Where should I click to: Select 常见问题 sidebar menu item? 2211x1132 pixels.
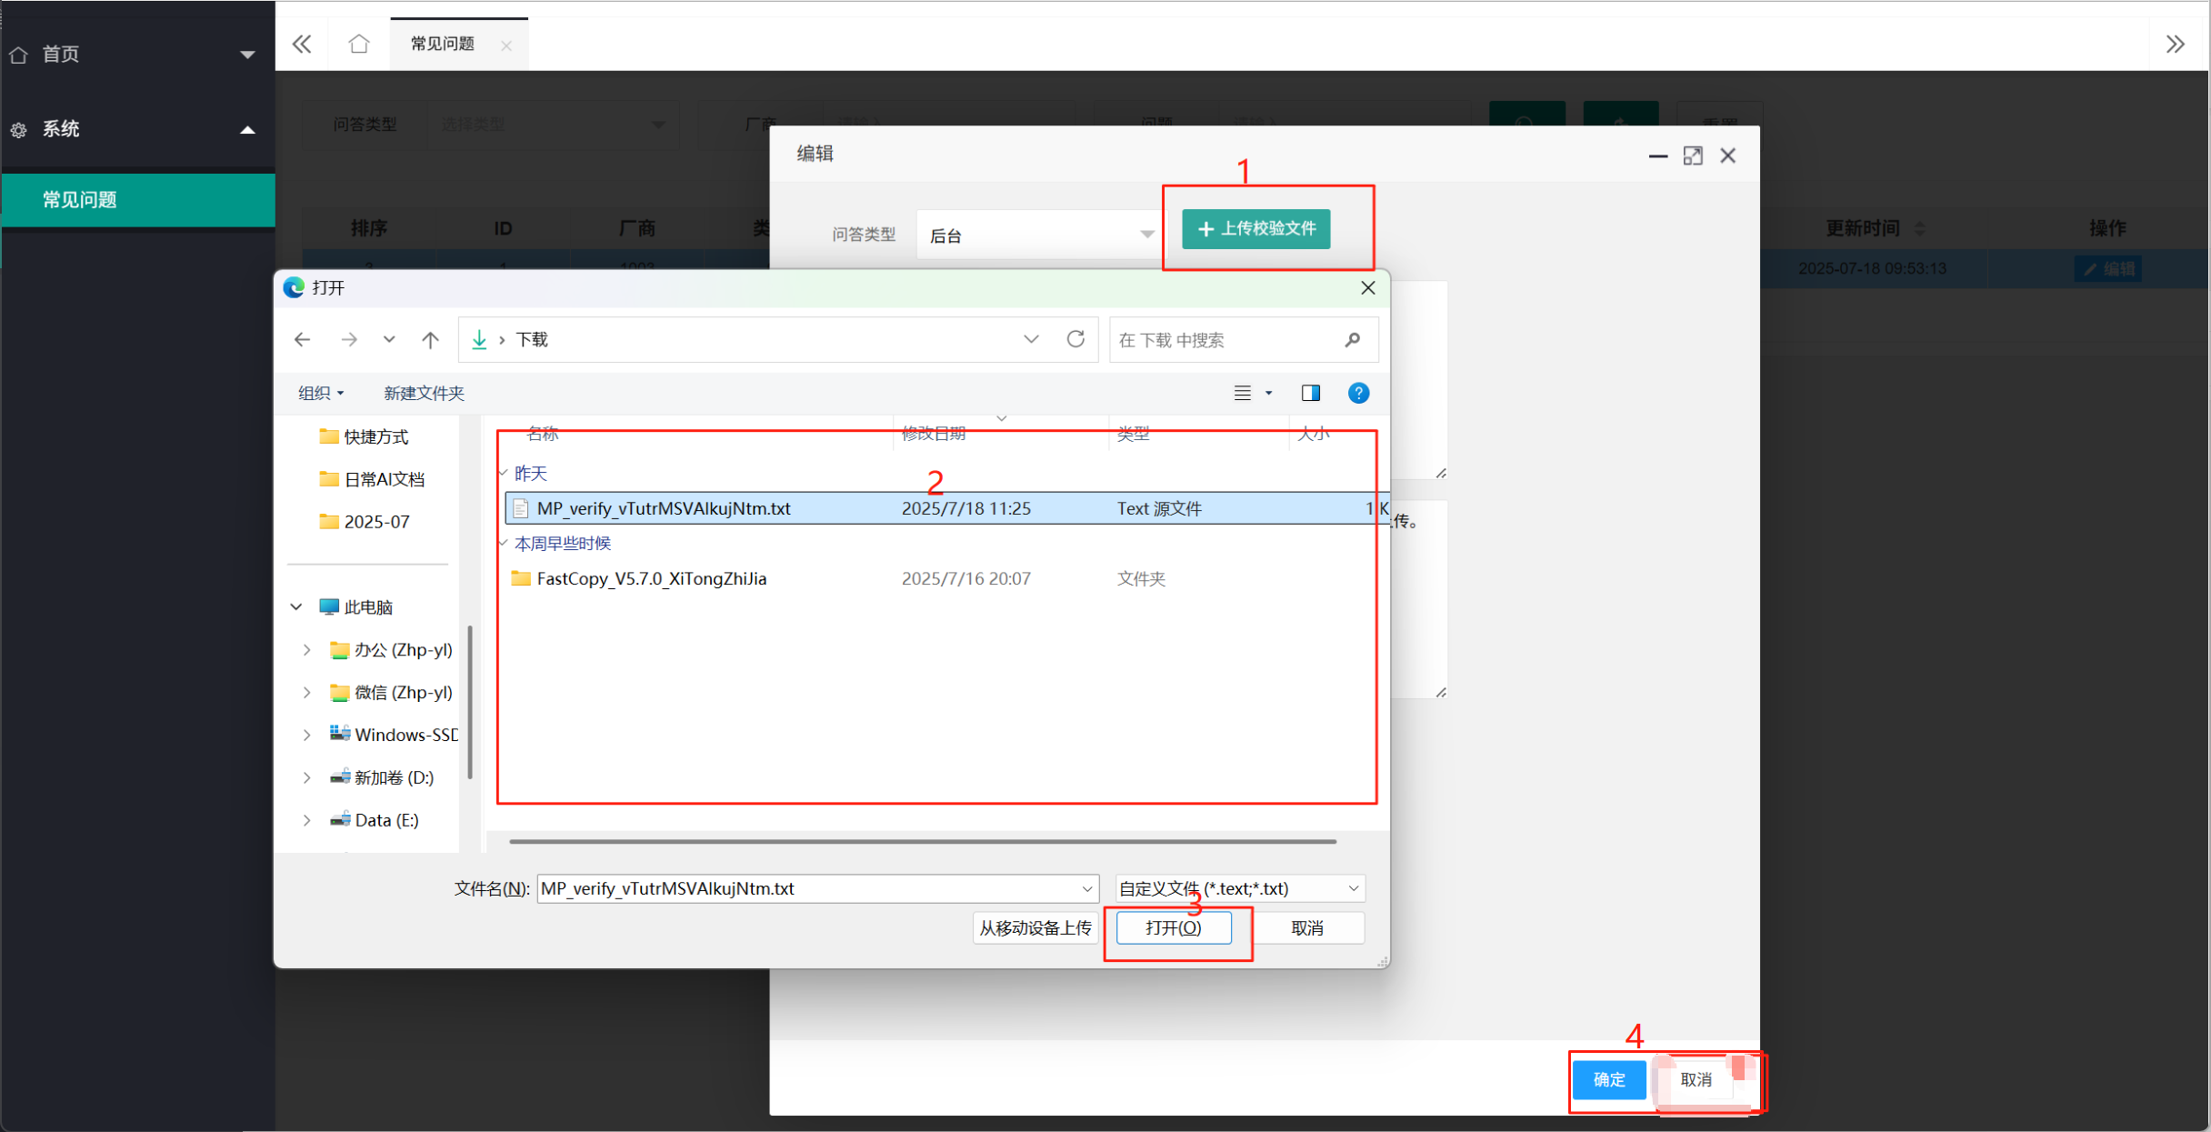[138, 200]
